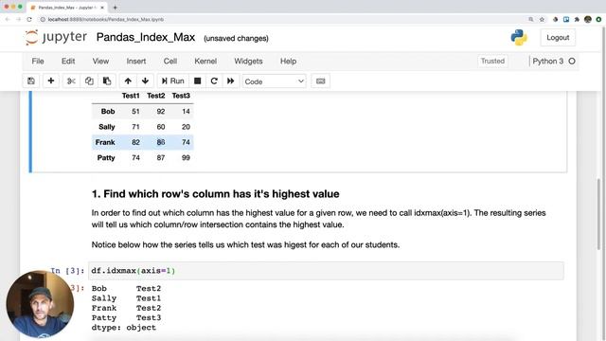Click the page vertical scrollbar

pyautogui.click(x=598, y=215)
